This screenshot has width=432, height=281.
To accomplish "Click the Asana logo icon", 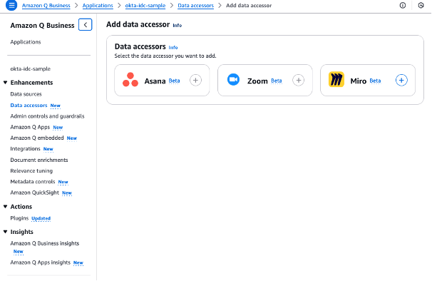I will 130,80.
